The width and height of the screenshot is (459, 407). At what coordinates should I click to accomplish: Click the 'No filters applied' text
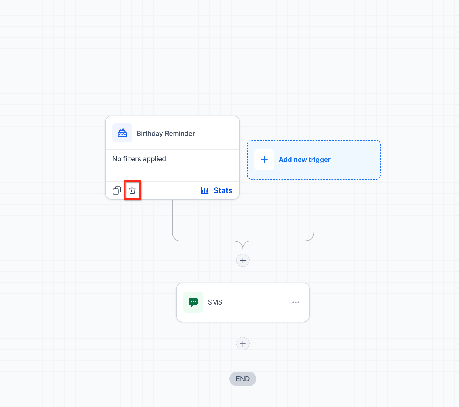(139, 159)
